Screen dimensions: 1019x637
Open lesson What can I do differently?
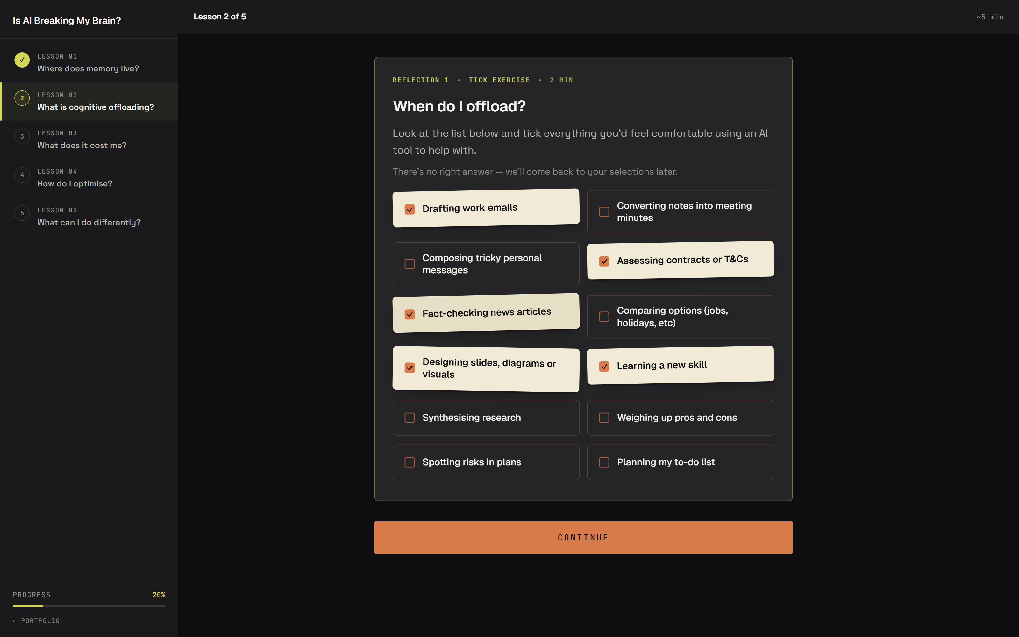click(x=89, y=217)
